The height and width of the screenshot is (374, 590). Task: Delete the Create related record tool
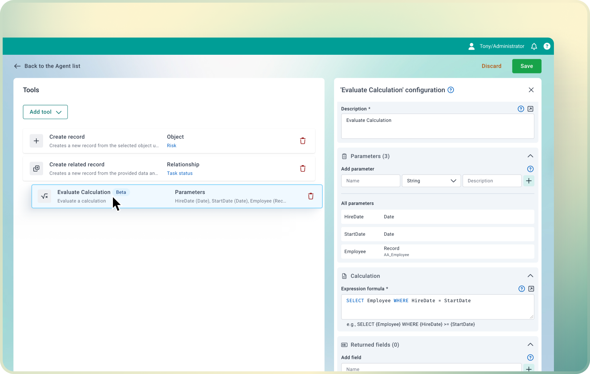tap(303, 169)
